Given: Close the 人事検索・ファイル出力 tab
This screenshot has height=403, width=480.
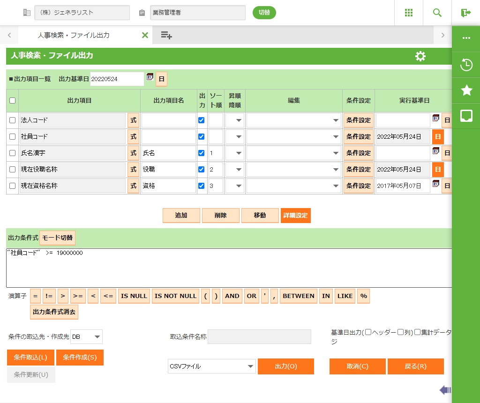Looking at the screenshot, I should pyautogui.click(x=145, y=35).
